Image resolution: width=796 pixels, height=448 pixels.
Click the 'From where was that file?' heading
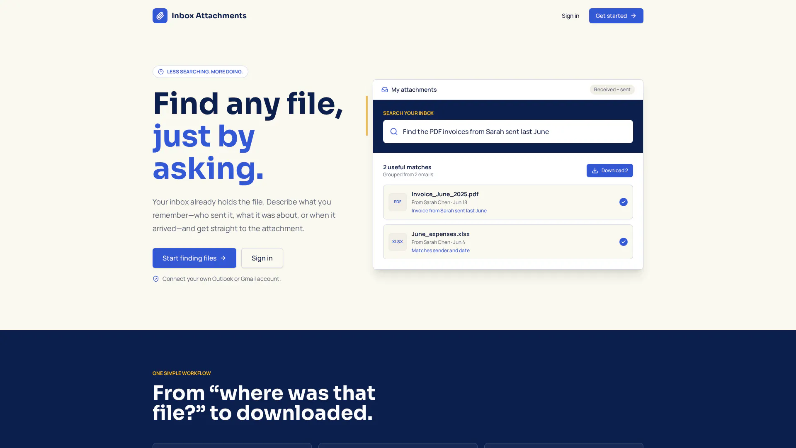264,403
